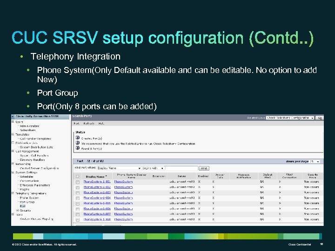The height and width of the screenshot is (251, 335).
Task: Collapse the Templates tree node
Action: tap(13, 134)
